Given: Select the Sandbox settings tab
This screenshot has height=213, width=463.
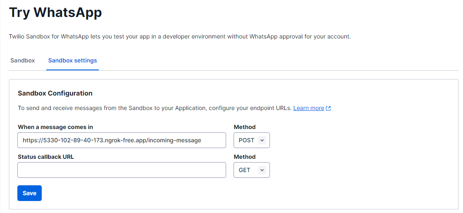Looking at the screenshot, I should (73, 60).
